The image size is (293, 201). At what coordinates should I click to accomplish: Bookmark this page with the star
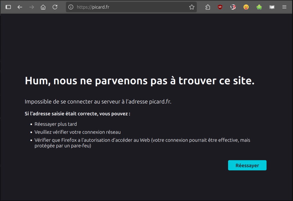(192, 7)
